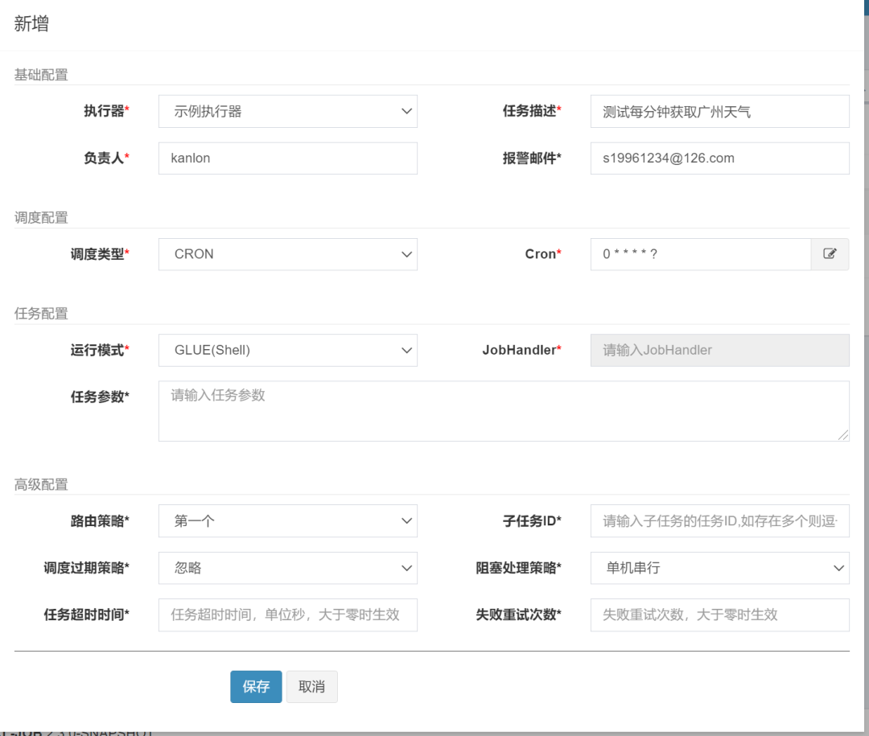
Task: Click the 失败重试次数 field label
Action: (519, 615)
